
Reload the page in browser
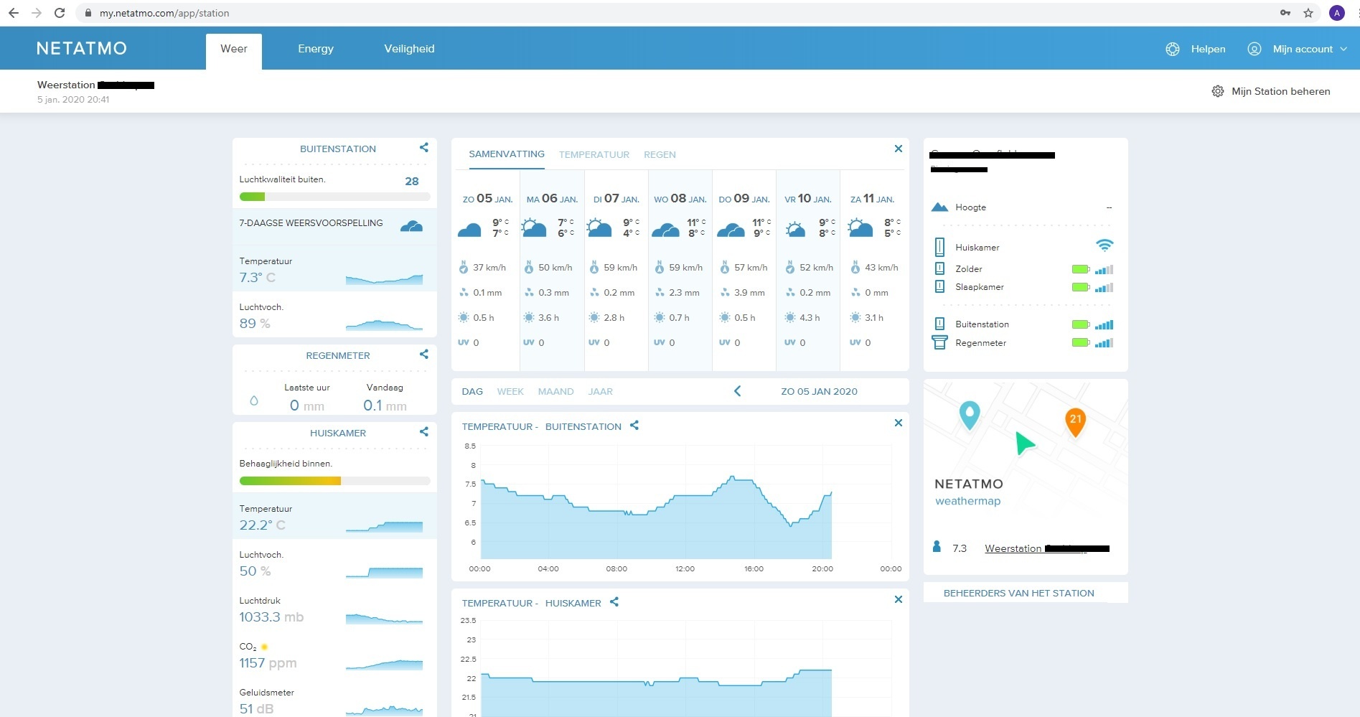[60, 13]
